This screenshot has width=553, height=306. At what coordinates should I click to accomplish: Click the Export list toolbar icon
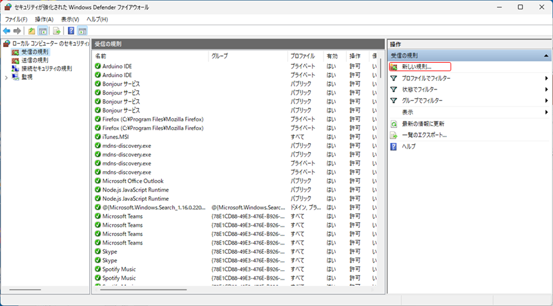(57, 30)
